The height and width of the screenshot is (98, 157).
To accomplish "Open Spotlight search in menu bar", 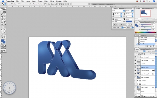I will [x=154, y=1].
